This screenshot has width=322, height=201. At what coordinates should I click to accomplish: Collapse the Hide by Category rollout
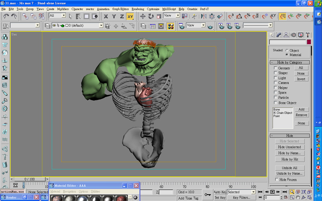click(289, 62)
